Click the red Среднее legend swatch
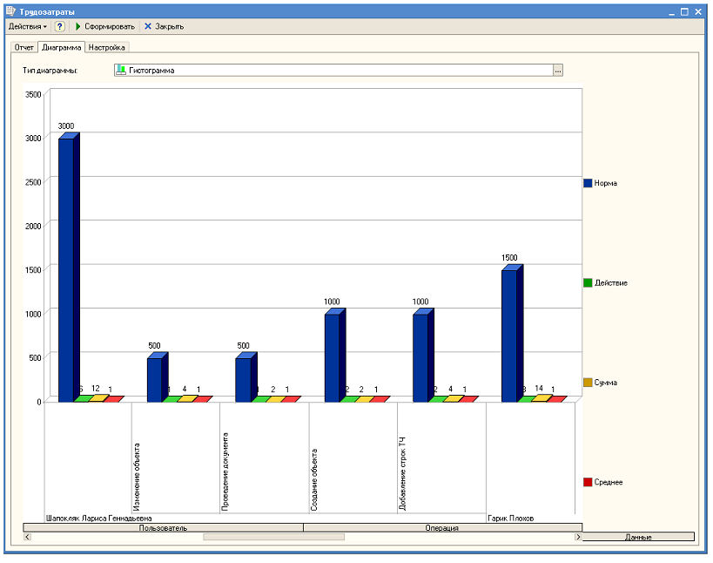 588,482
